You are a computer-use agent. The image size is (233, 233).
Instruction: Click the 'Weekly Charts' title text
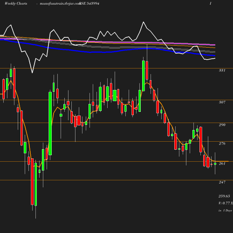tap(16, 4)
